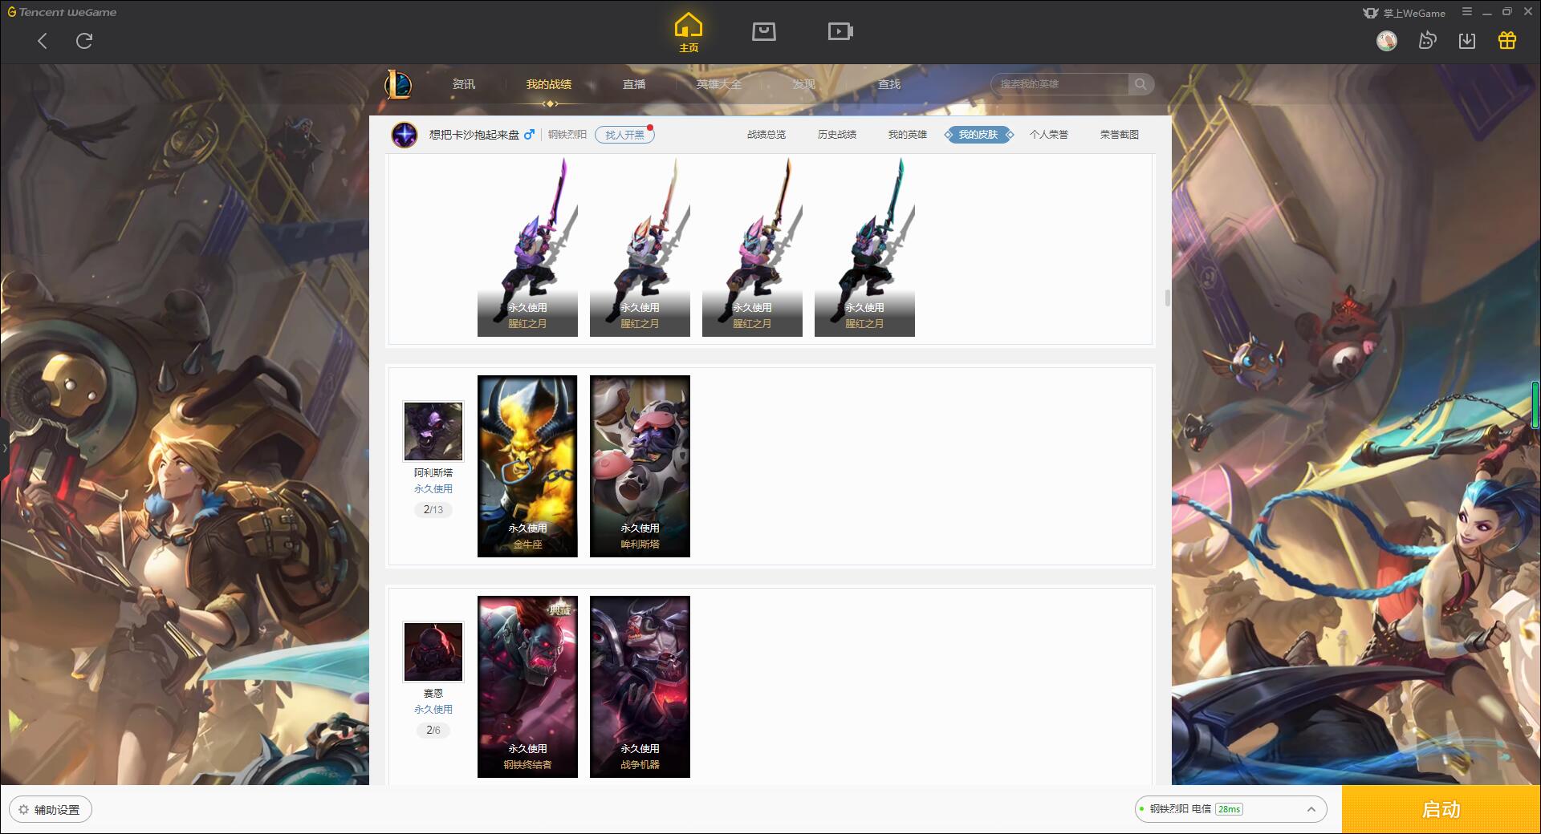Viewport: 1541px width, 834px height.
Task: Select the 荣誉截图 sub-tab
Action: point(1120,135)
